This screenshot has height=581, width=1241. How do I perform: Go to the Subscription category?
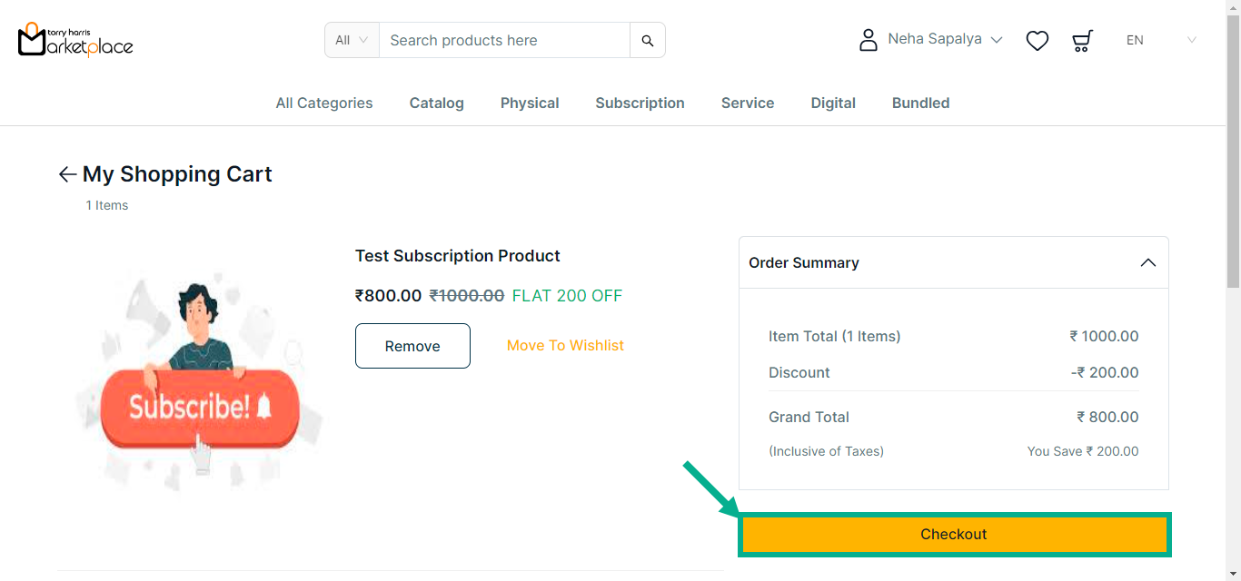(640, 103)
